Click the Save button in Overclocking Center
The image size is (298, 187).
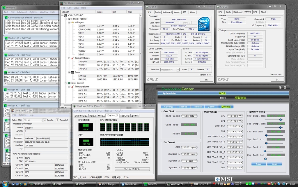point(258,164)
